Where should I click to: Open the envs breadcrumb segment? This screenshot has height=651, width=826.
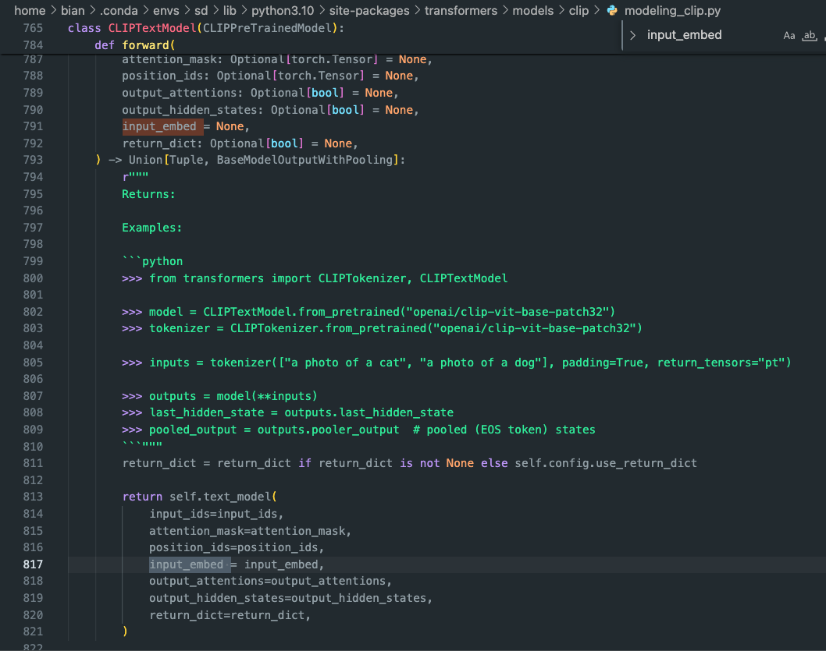166,10
